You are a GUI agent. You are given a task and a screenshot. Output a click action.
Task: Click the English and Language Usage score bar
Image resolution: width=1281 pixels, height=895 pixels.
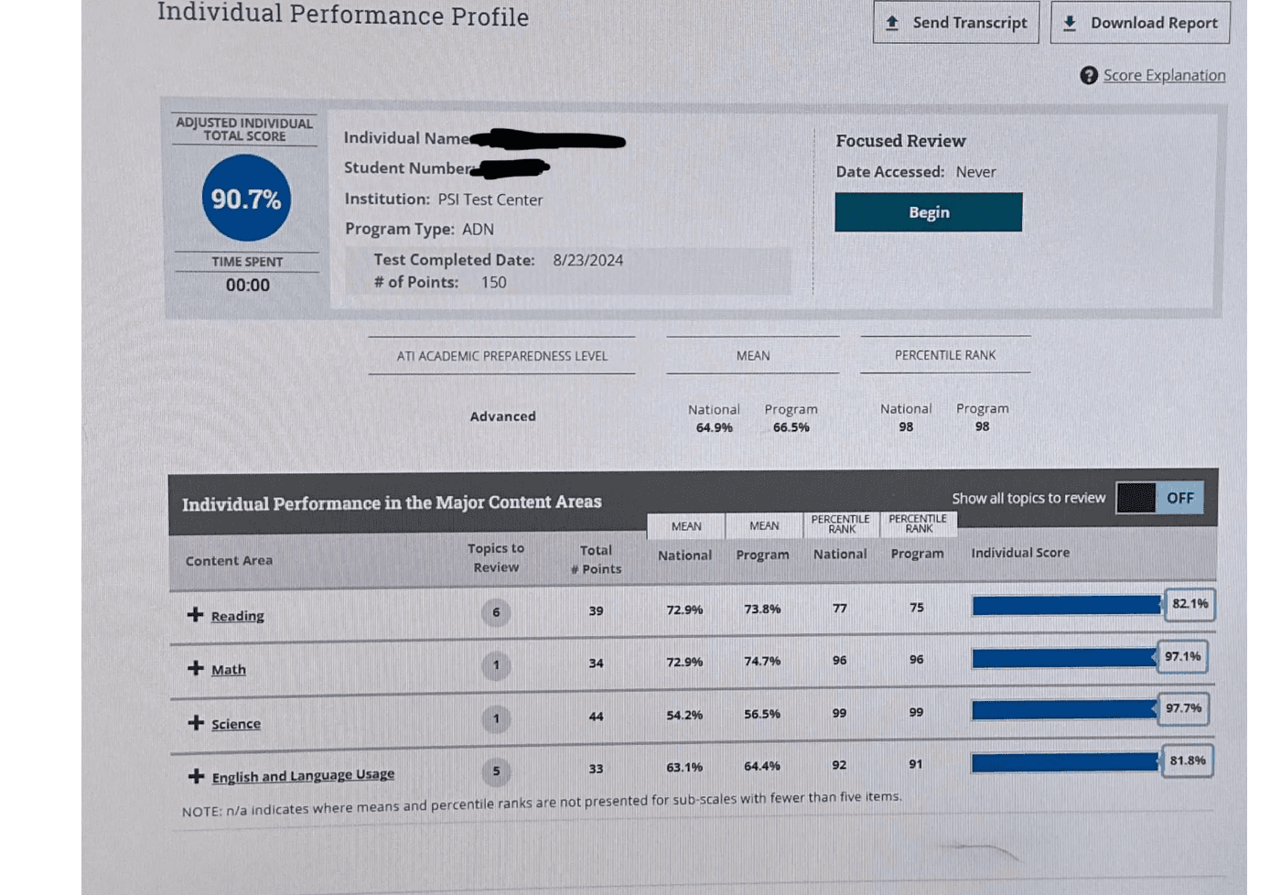click(x=1066, y=762)
